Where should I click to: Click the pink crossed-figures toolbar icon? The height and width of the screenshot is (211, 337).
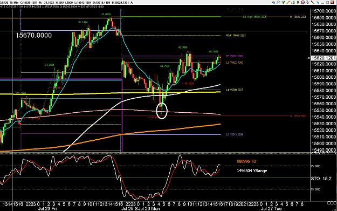278,2
